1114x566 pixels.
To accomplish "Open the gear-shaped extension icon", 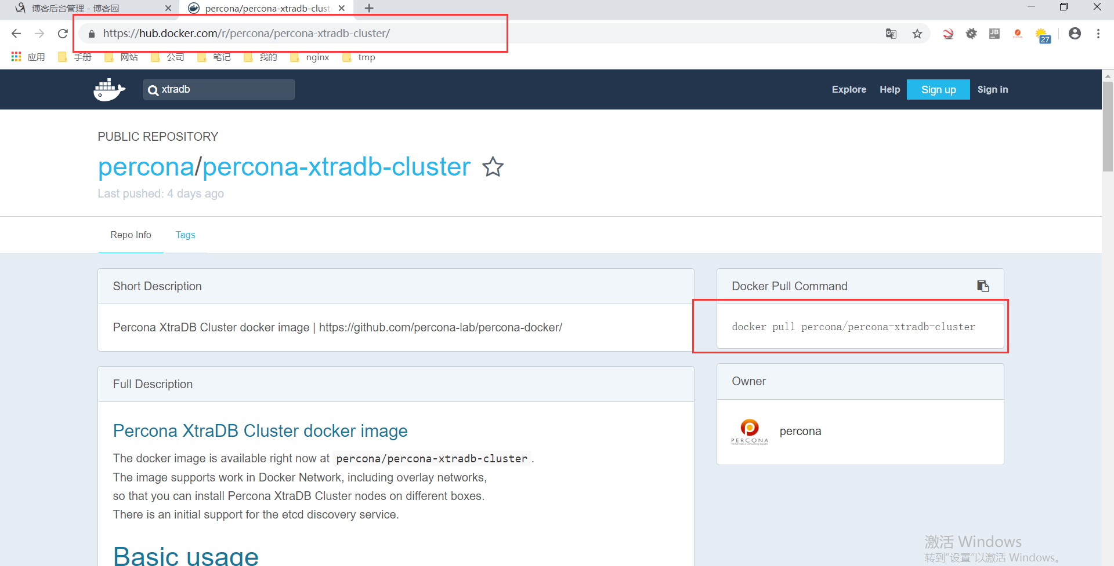I will pos(971,34).
